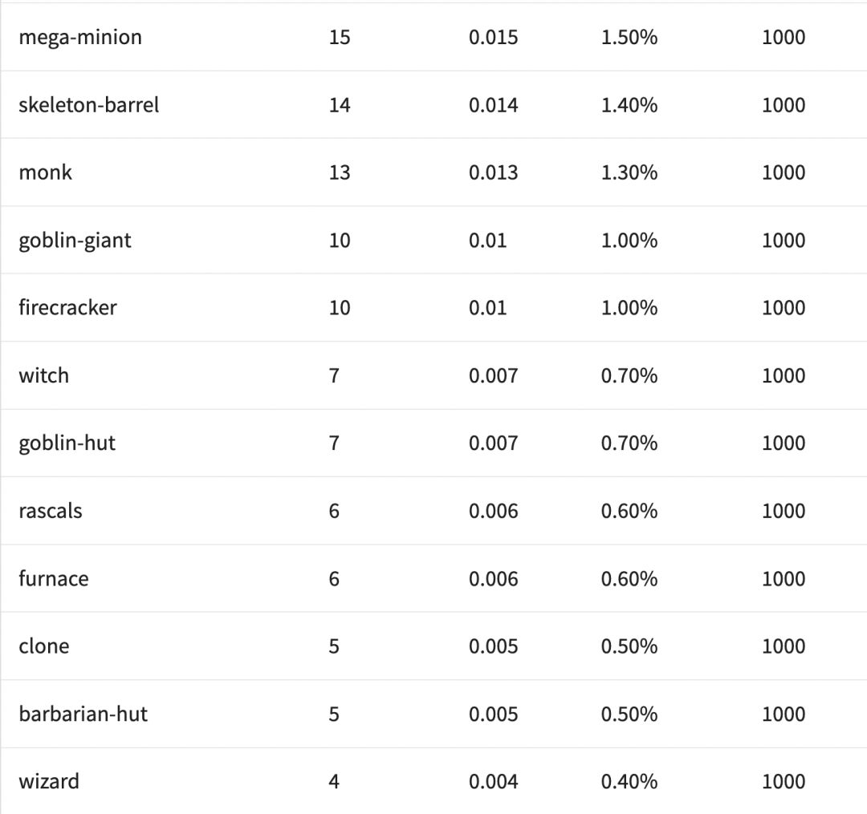Image resolution: width=867 pixels, height=814 pixels.
Task: Click the goblin-hut table entry
Action: point(67,443)
